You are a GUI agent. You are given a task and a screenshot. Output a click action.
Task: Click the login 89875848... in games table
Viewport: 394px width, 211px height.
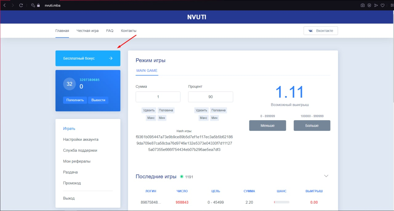pos(151,202)
